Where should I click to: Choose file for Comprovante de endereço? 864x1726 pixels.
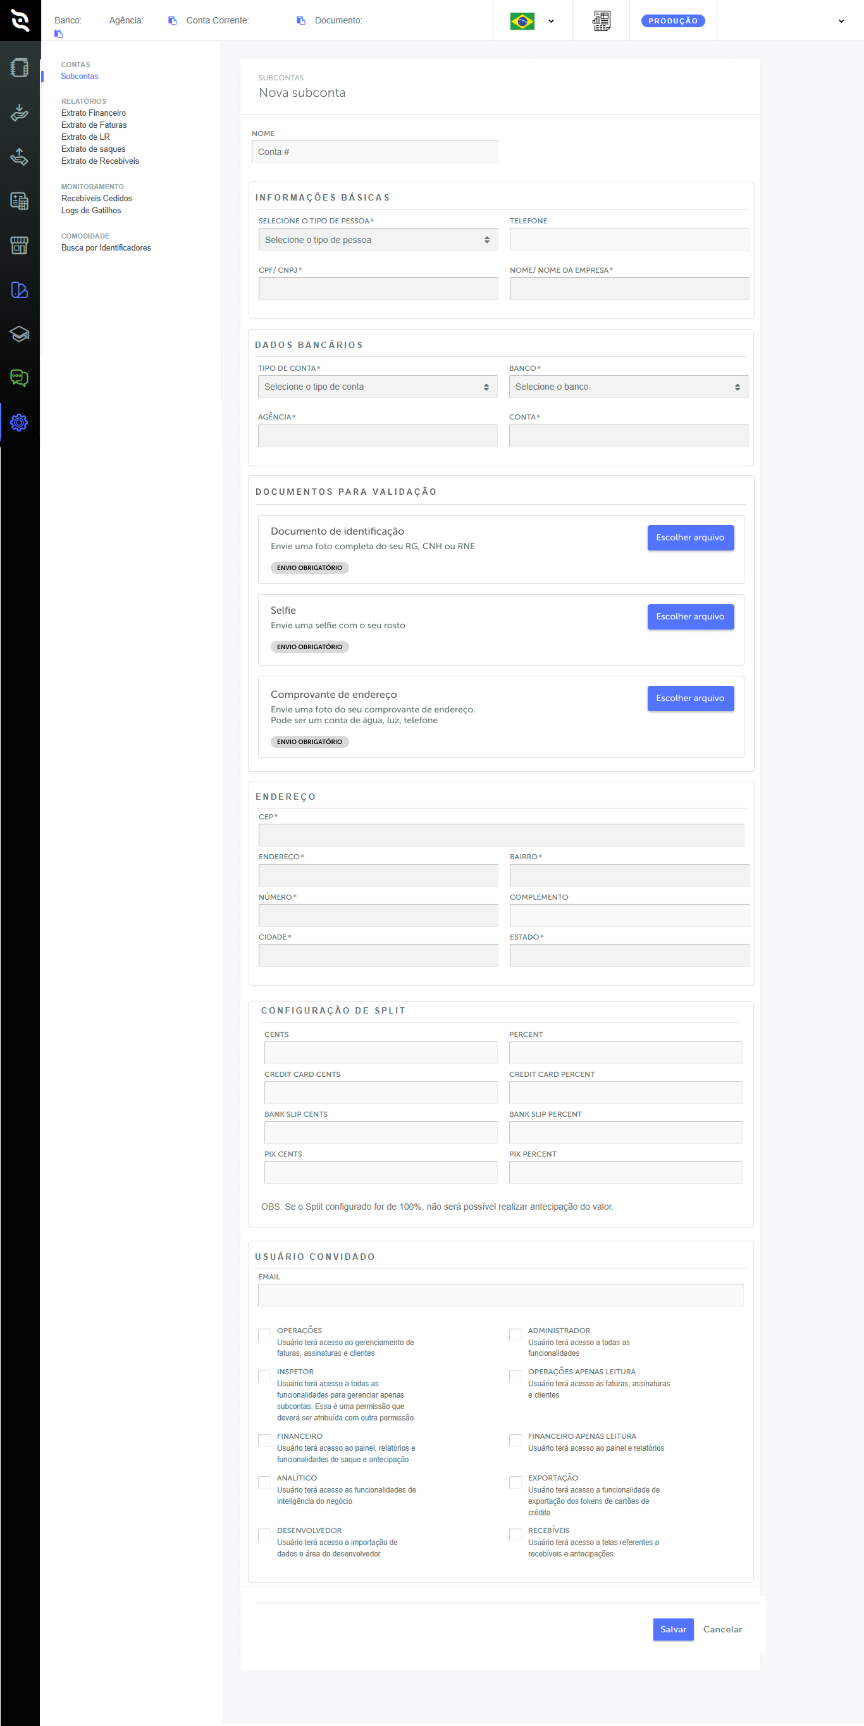coord(690,698)
